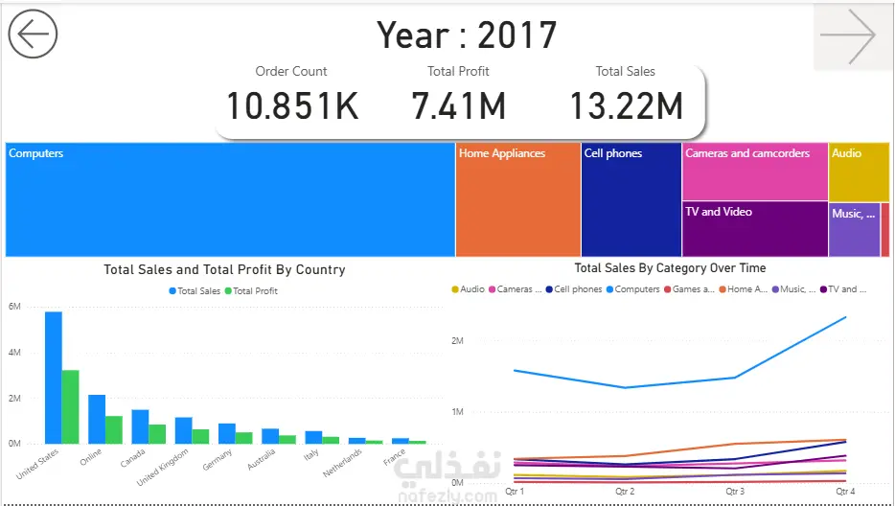Screen dimensions: 895x506
Task: Click the Qtr 3 axis label
Action: pyautogui.click(x=735, y=492)
